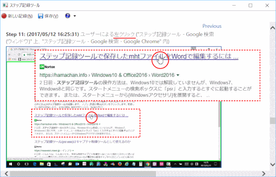Maximize the ステップ記録ツール window
This screenshot has height=177, width=276.
[250, 6]
